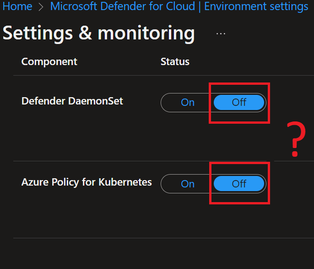Select the Azure Policy for Kubernetes label

pos(87,182)
